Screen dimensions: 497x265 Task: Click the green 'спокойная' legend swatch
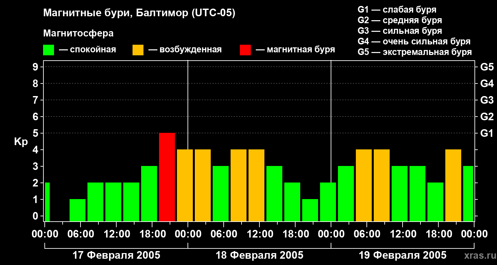pos(48,50)
